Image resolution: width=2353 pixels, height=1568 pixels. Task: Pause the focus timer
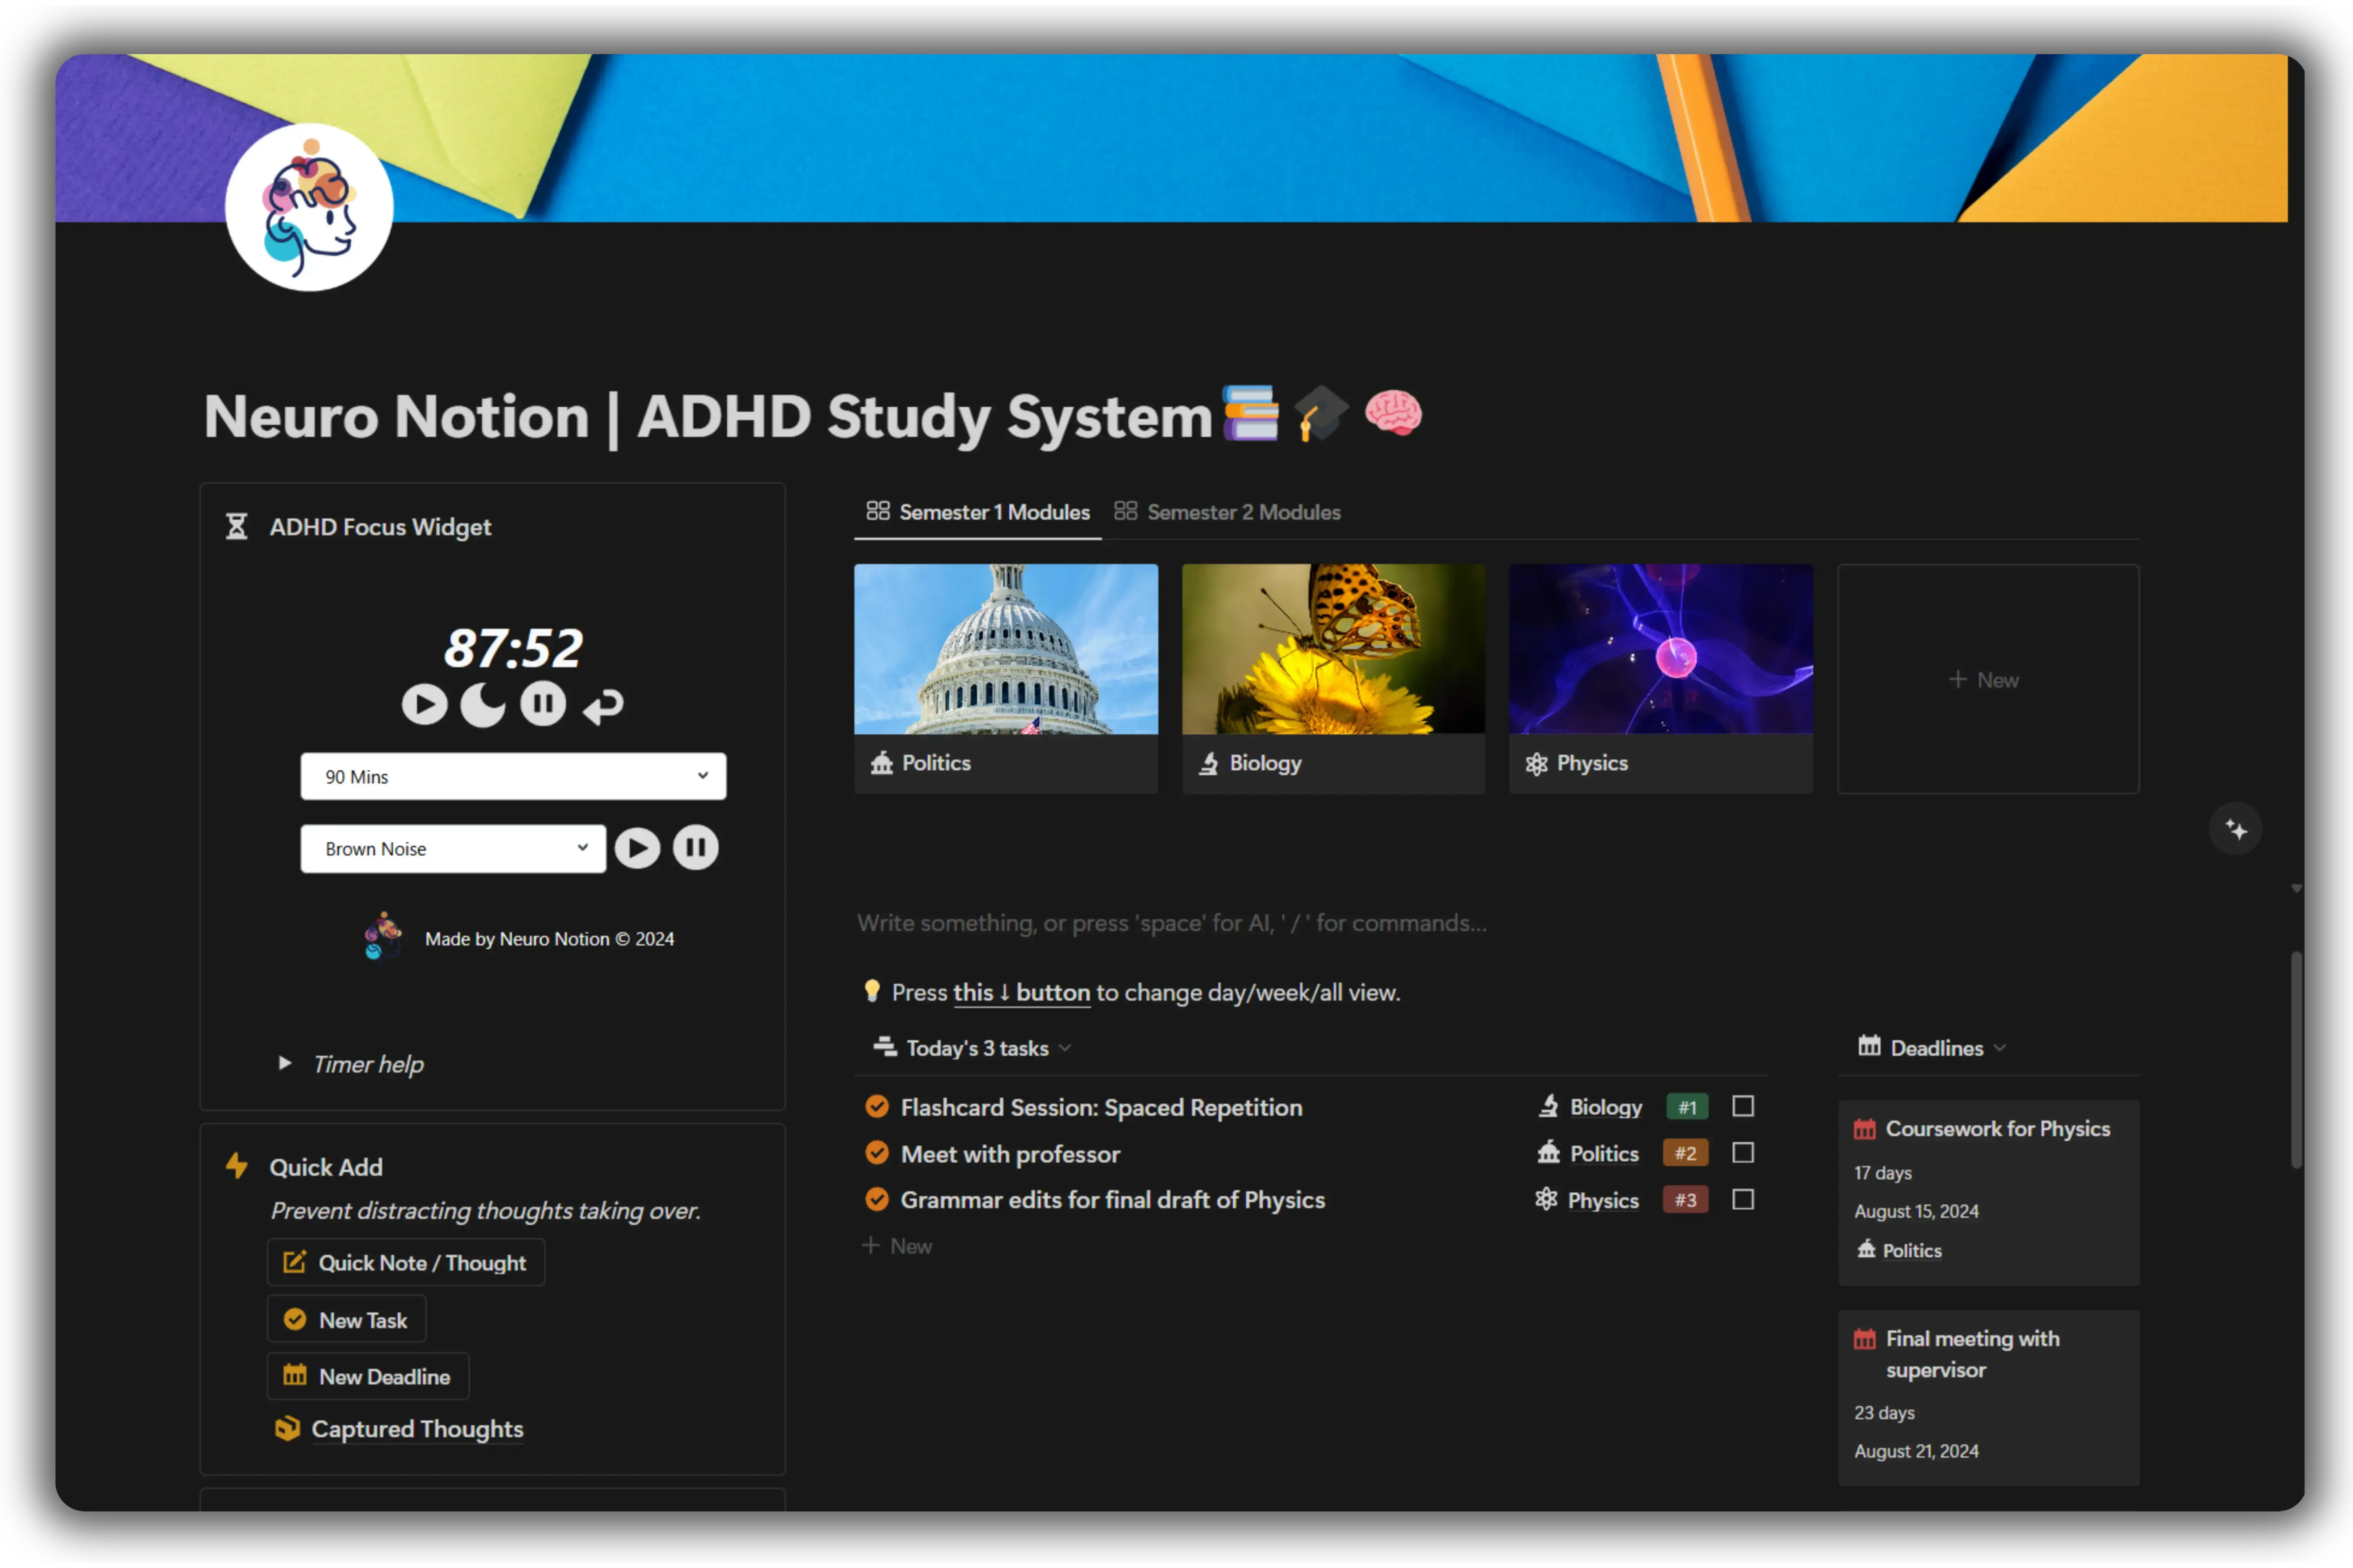pos(543,703)
